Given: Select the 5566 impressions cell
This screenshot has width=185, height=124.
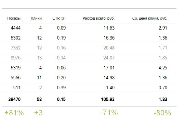Looking at the screenshot, I should coord(16,78).
